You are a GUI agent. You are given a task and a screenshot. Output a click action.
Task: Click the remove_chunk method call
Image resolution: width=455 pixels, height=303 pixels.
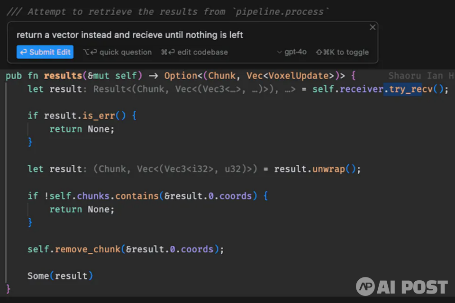[88, 249]
